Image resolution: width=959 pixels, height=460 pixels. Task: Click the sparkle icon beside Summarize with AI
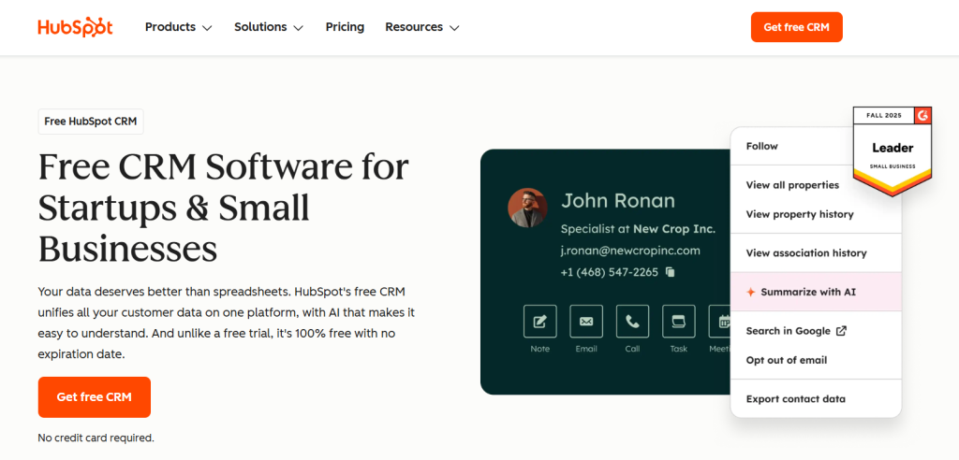751,292
